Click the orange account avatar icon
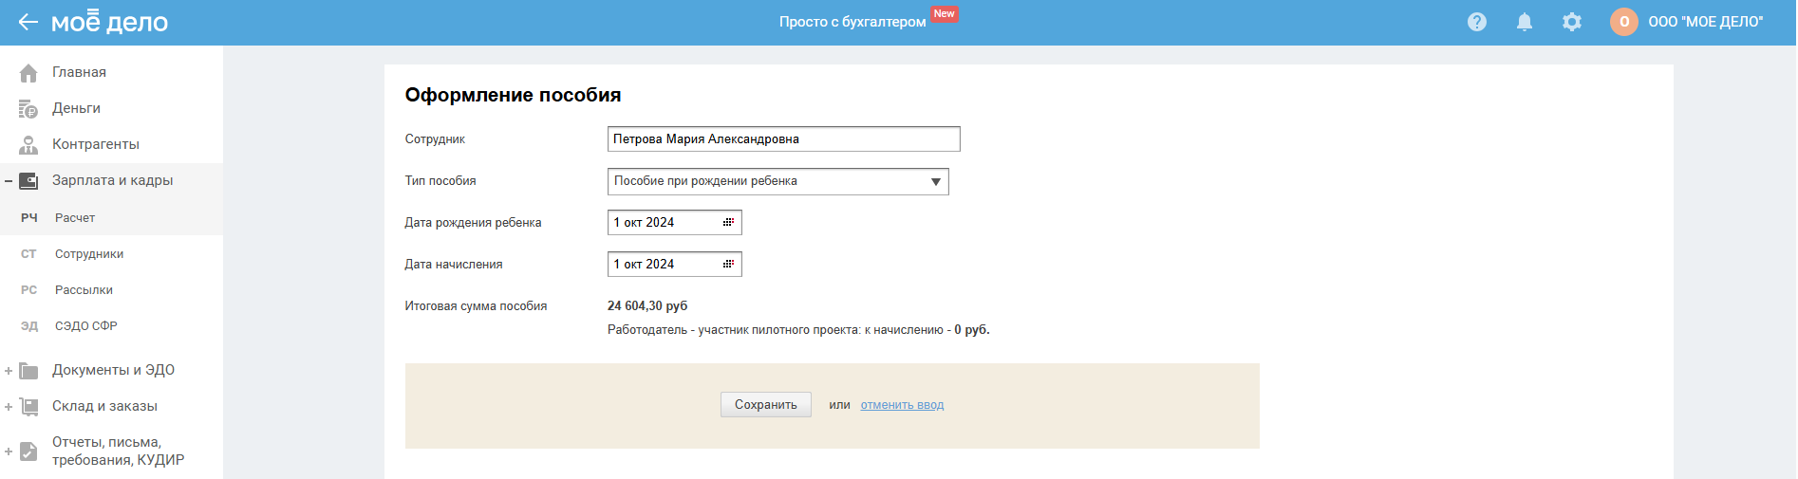 point(1624,22)
